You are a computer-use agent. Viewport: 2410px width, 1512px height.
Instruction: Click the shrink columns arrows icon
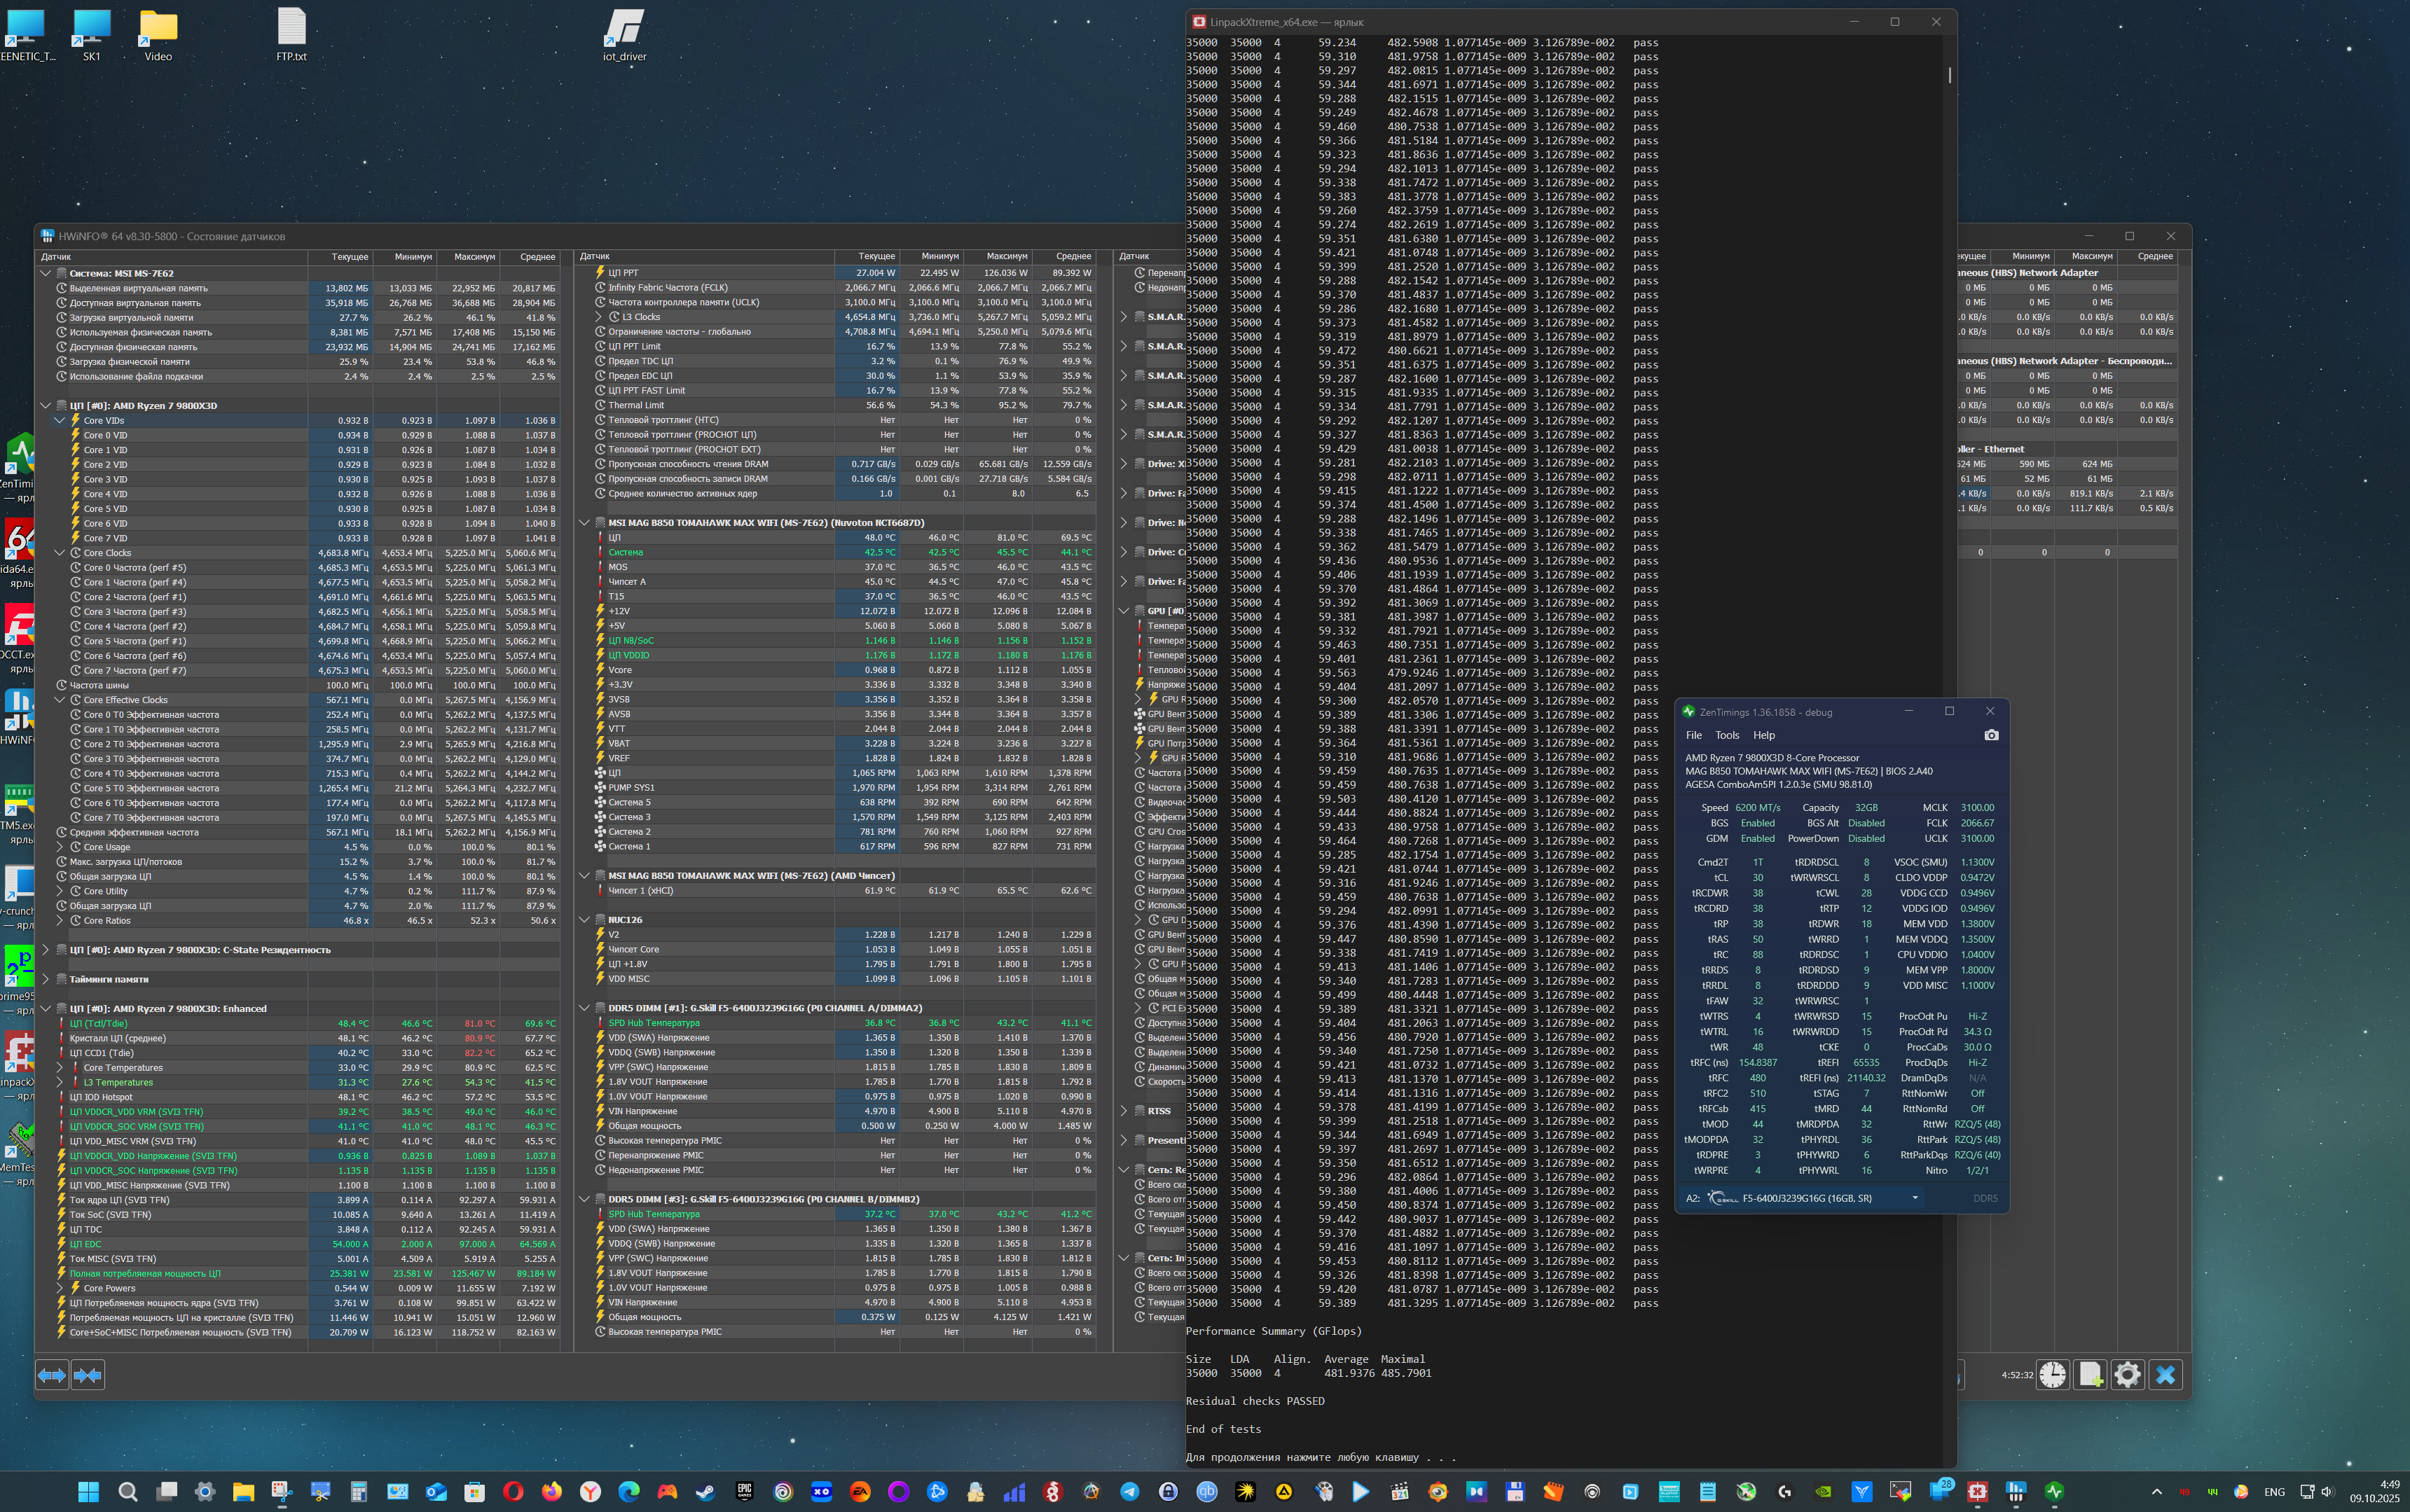88,1375
